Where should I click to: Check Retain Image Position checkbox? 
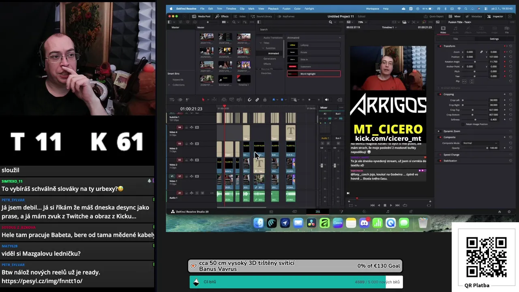464,124
